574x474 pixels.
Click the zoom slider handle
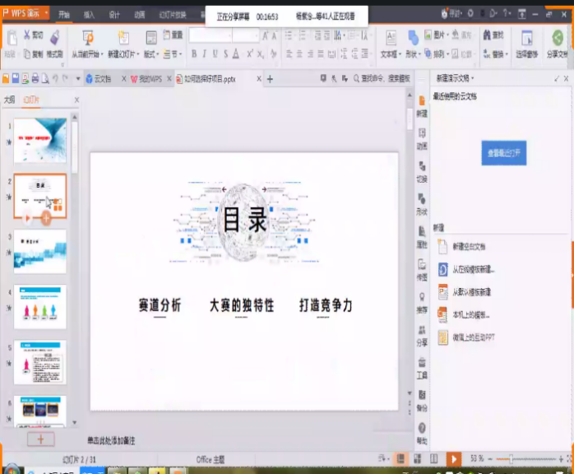tap(511, 458)
